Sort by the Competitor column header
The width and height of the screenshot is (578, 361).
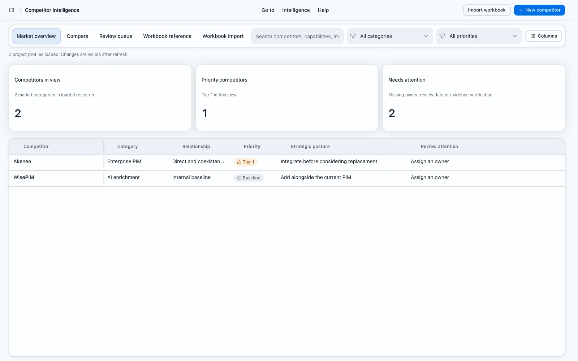click(56, 147)
